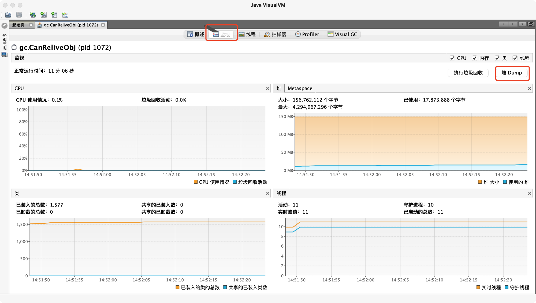Click the heap size value 156,762,112
This screenshot has width=536, height=303.
[x=307, y=100]
